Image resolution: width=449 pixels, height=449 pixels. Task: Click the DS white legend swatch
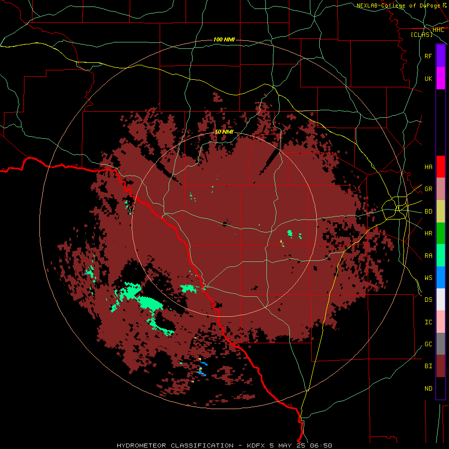pyautogui.click(x=441, y=299)
